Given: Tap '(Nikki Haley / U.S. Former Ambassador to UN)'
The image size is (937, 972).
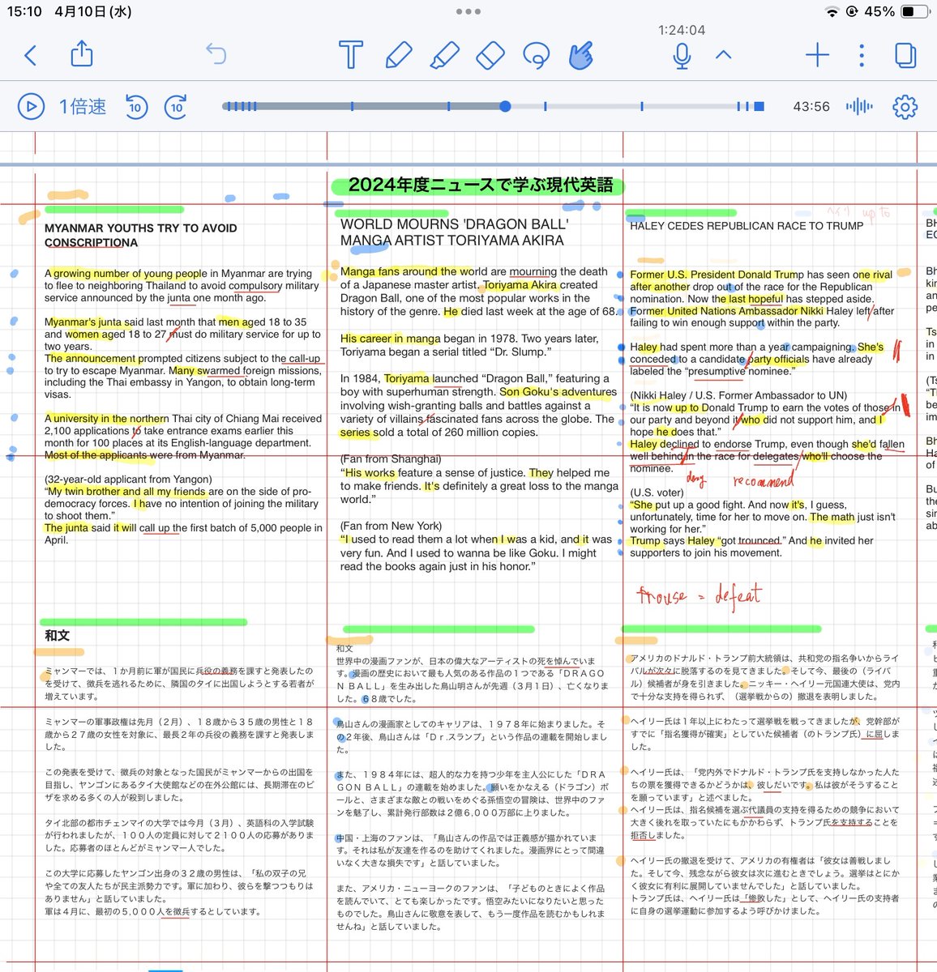Looking at the screenshot, I should tap(738, 395).
